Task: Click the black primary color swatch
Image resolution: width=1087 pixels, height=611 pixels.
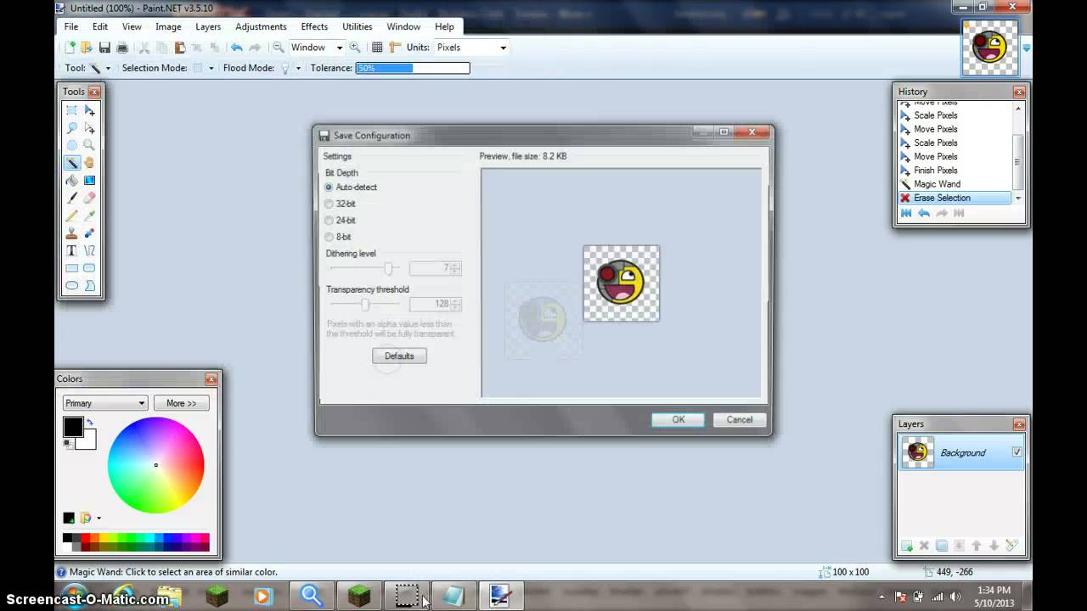Action: [72, 427]
